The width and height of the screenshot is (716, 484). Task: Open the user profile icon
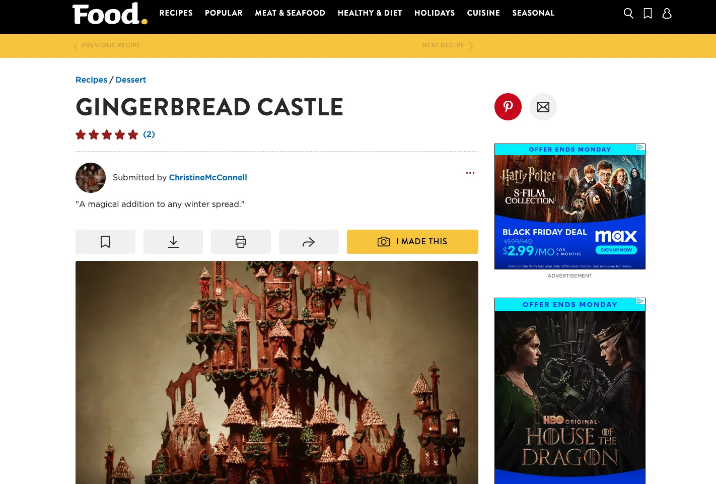pyautogui.click(x=667, y=13)
